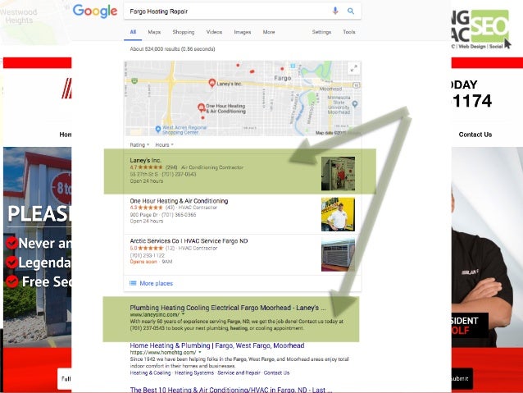Open the More places link
Viewport: 523px width, 393px height.
click(x=156, y=283)
